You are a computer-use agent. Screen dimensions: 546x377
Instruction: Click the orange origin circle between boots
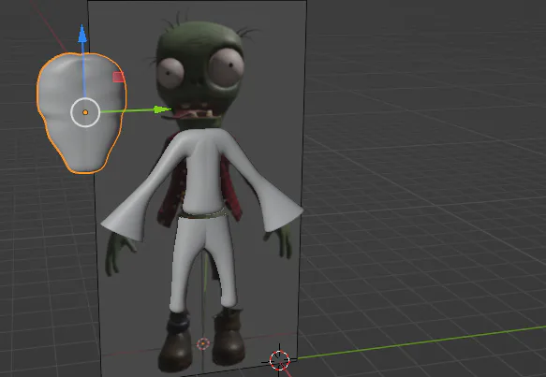[x=203, y=344]
